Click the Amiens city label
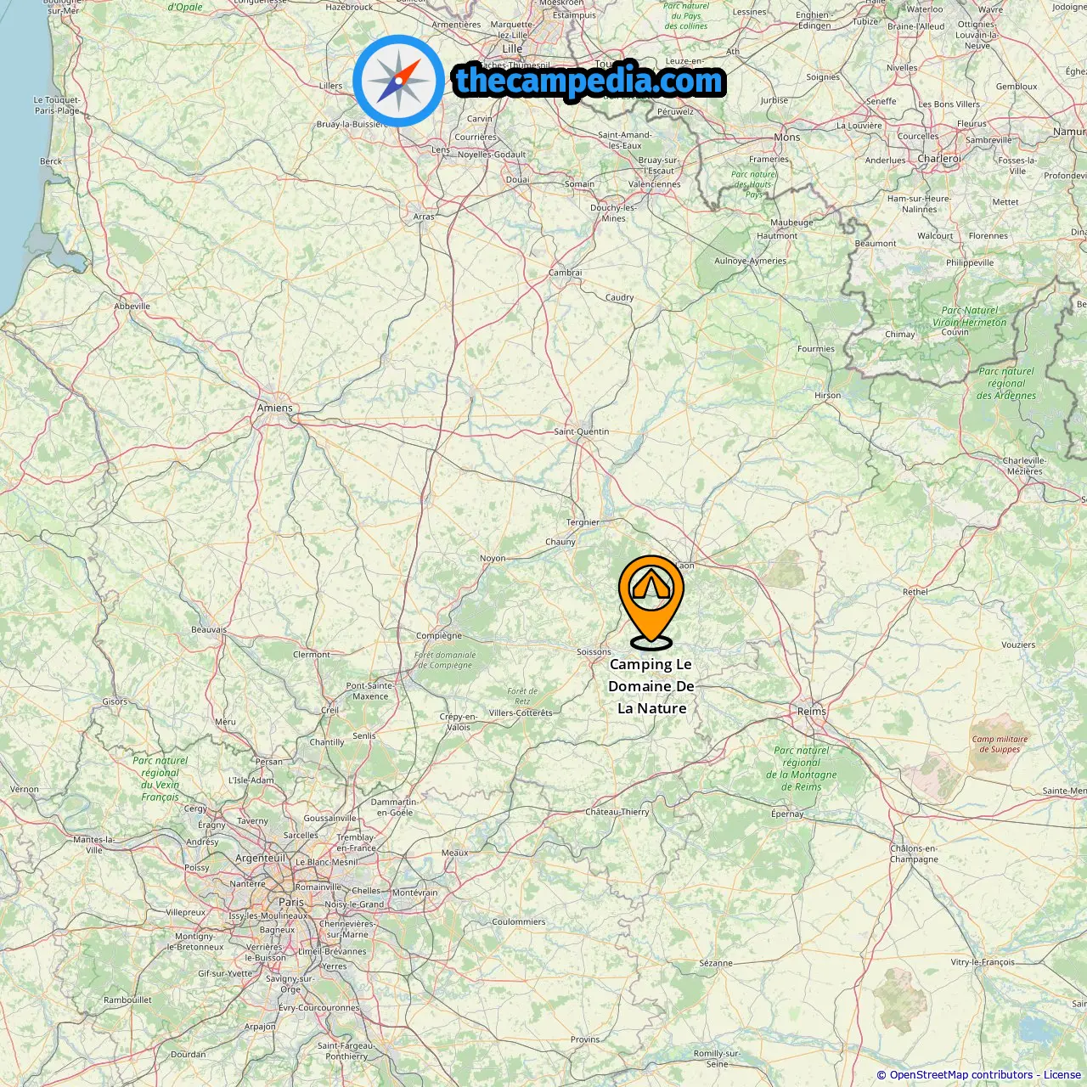The image size is (1087, 1087). [275, 408]
